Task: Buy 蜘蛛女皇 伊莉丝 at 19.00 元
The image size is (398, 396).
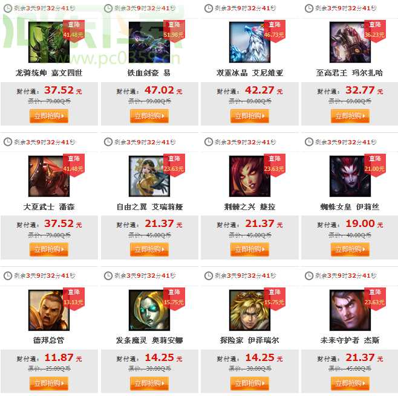Action: click(350, 249)
